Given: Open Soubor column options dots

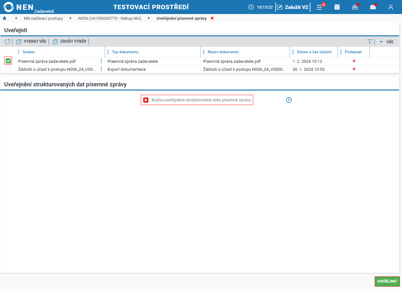Looking at the screenshot, I should tap(19, 52).
